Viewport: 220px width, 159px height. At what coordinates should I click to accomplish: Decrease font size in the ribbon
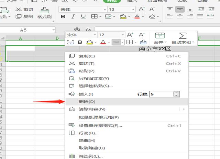click(x=152, y=9)
